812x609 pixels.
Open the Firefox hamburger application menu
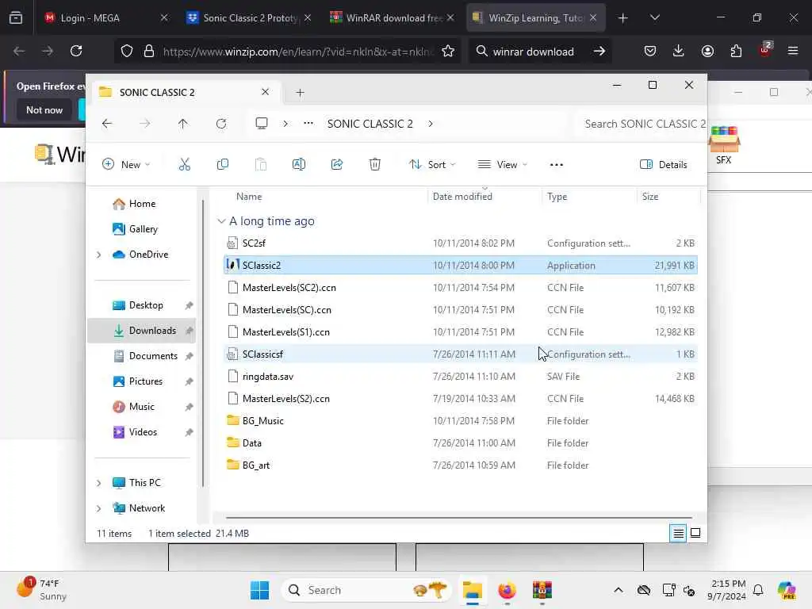[793, 52]
